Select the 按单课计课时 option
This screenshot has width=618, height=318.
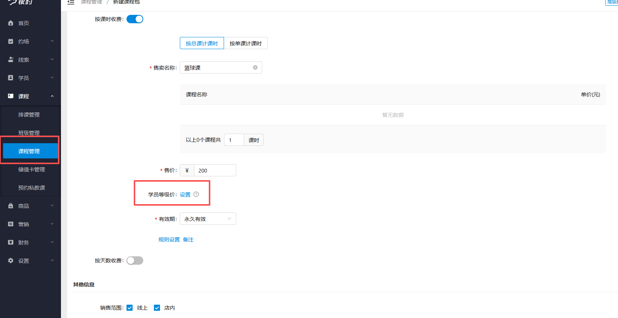(x=246, y=43)
